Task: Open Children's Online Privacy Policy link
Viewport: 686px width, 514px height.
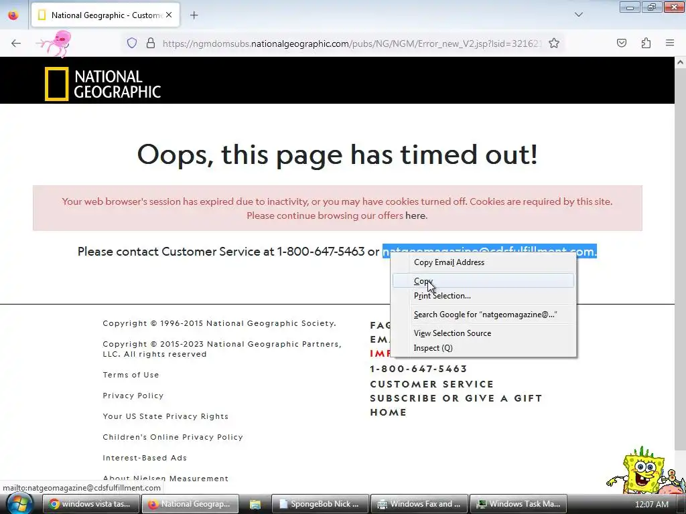Action: [173, 437]
